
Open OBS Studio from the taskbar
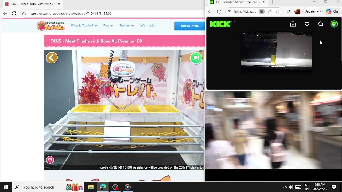click(115, 187)
